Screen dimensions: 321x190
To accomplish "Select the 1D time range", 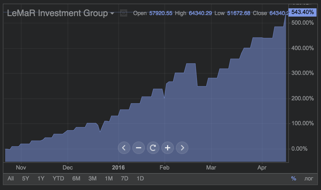I will click(x=140, y=178).
